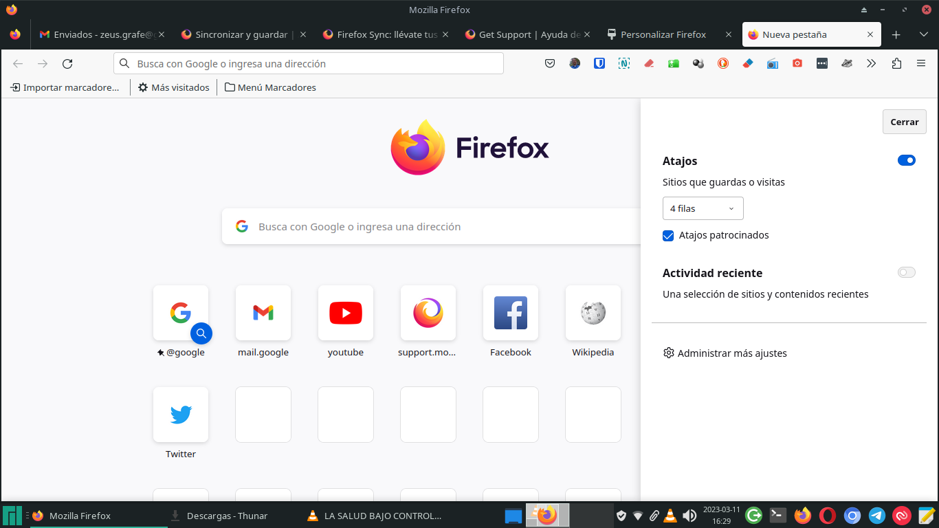Switch to the Enviados - zeus.grafe Gmail tab
This screenshot has width=939, height=528.
(x=100, y=34)
